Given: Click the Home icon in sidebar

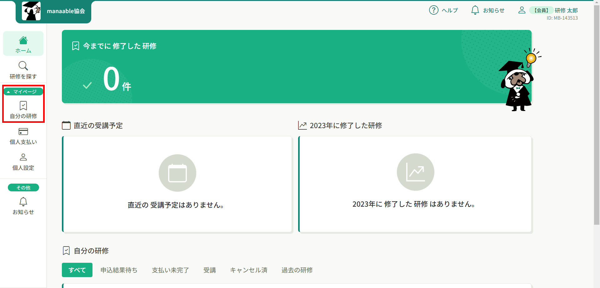Looking at the screenshot, I should click(23, 41).
